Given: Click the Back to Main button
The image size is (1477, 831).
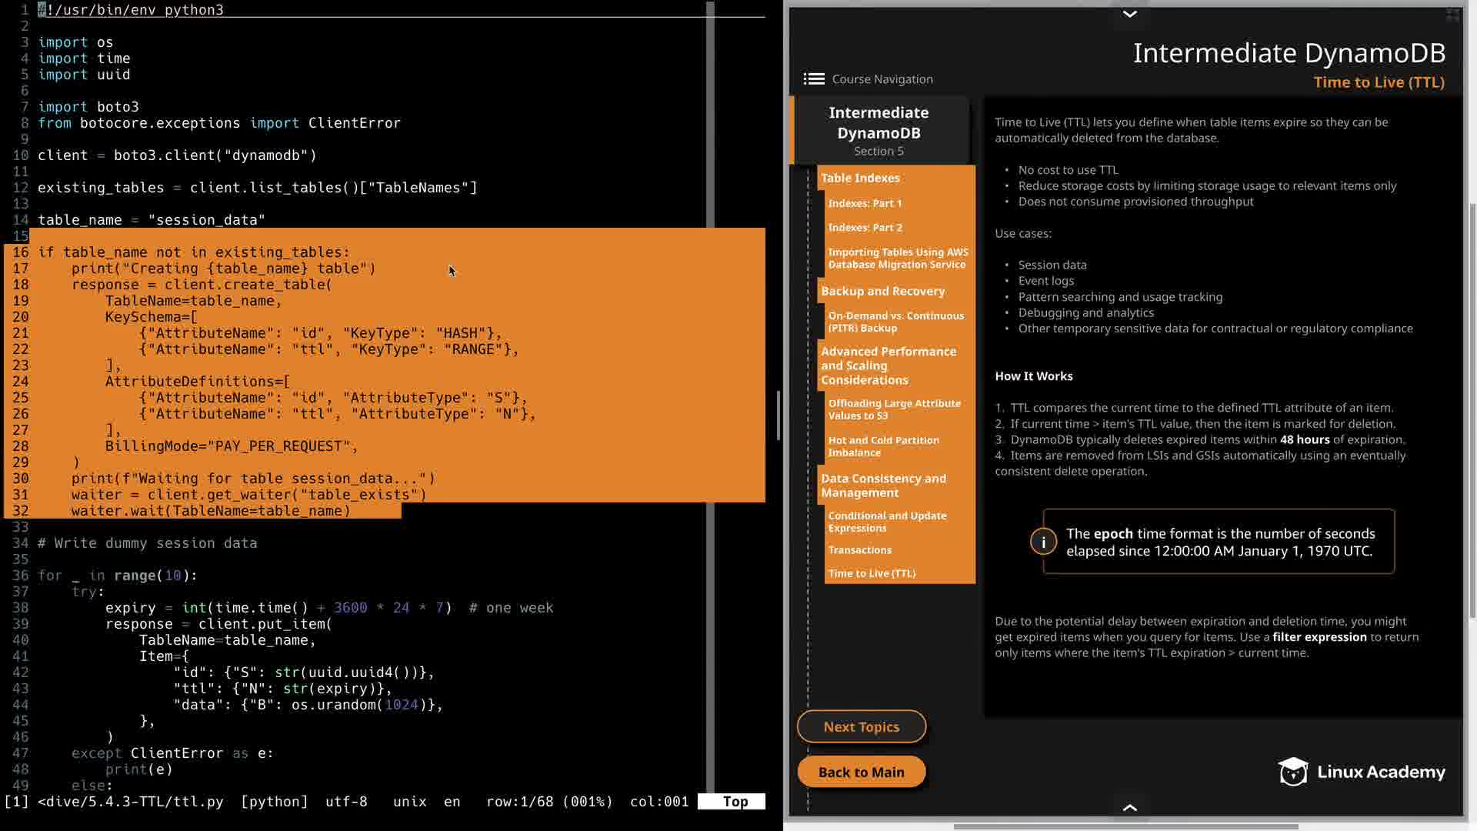Looking at the screenshot, I should (x=861, y=772).
